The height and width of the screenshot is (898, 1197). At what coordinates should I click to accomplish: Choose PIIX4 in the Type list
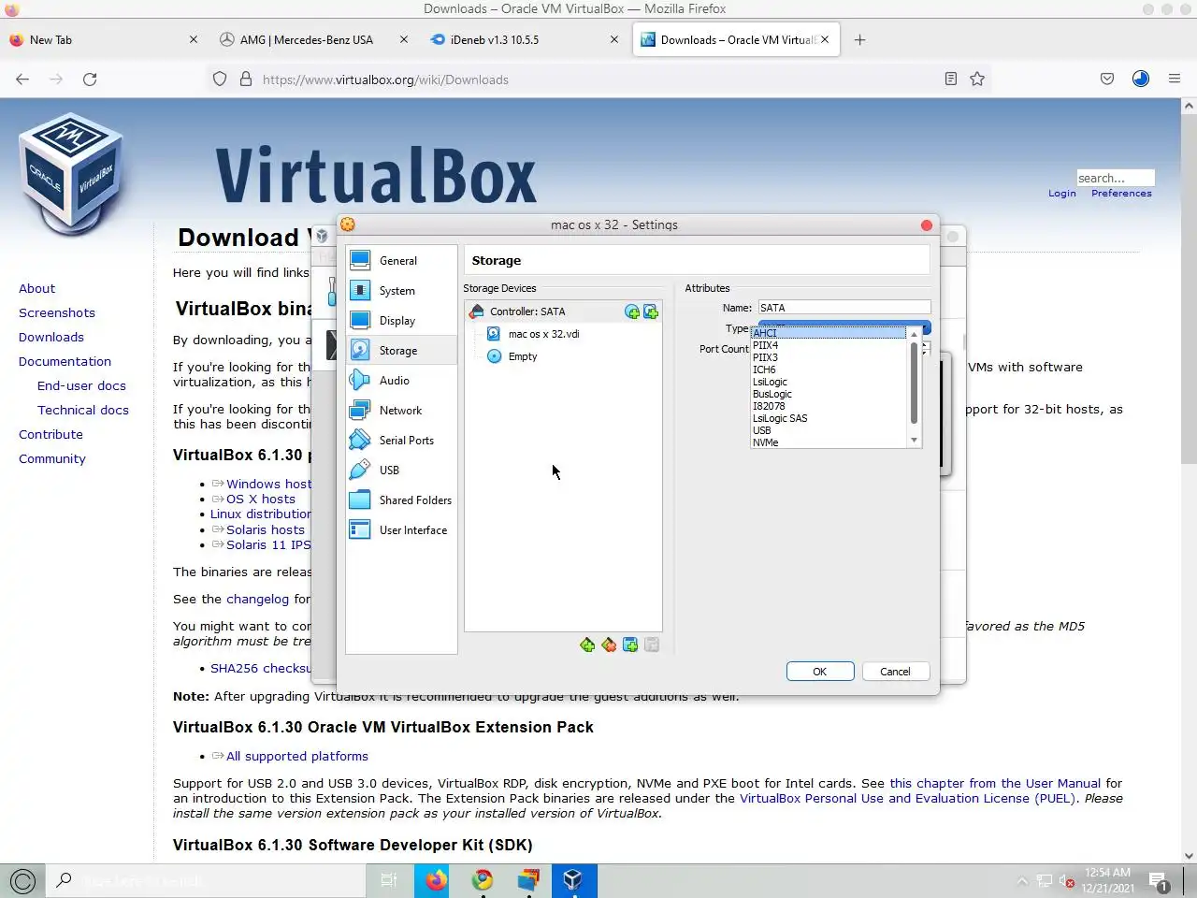point(829,345)
